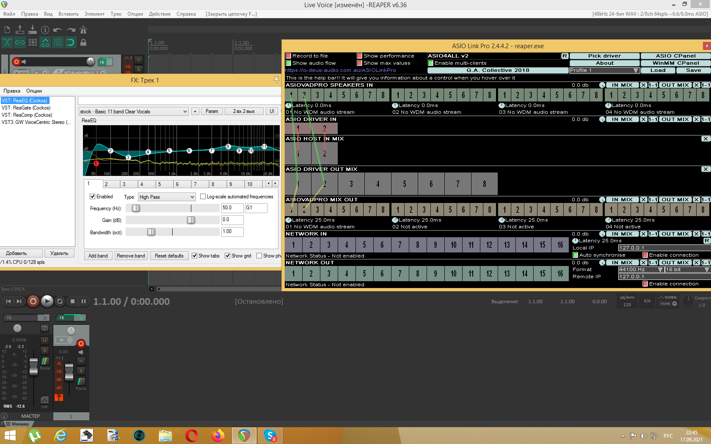Open the Файл menu
Viewport: 711px width, 444px height.
[9, 14]
